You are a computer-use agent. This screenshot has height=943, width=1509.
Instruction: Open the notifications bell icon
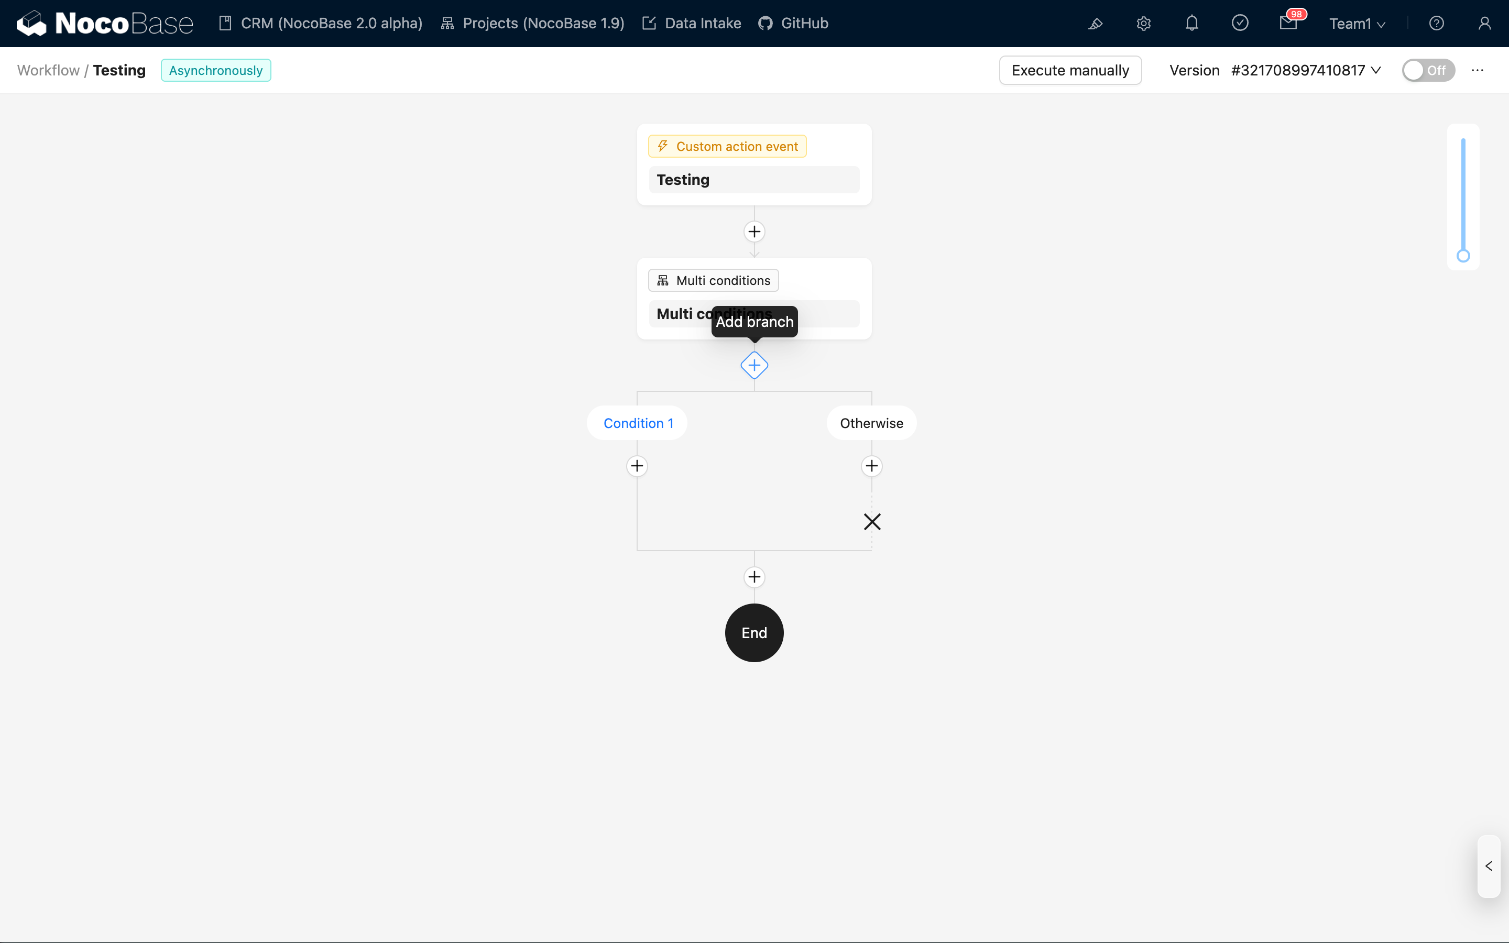(x=1191, y=24)
